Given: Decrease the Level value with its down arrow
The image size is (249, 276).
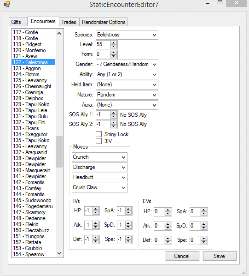Looking at the screenshot, I should (114, 47).
